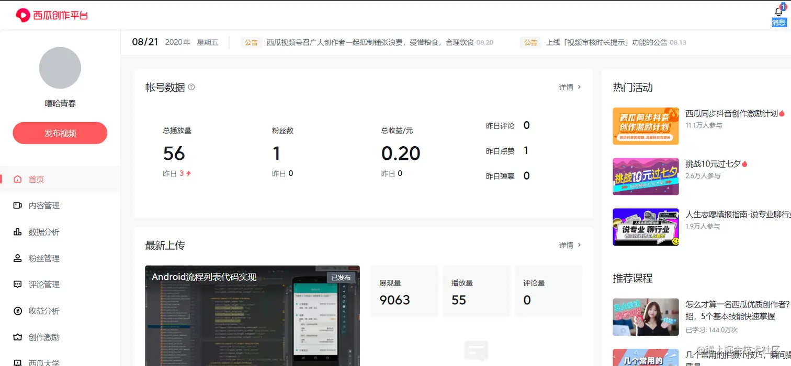Screen dimensions: 791x366
Task: Click the yen coin icon beside 收益分析
Action: point(18,311)
